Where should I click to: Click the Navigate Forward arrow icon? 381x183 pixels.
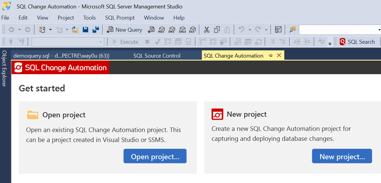point(28,30)
